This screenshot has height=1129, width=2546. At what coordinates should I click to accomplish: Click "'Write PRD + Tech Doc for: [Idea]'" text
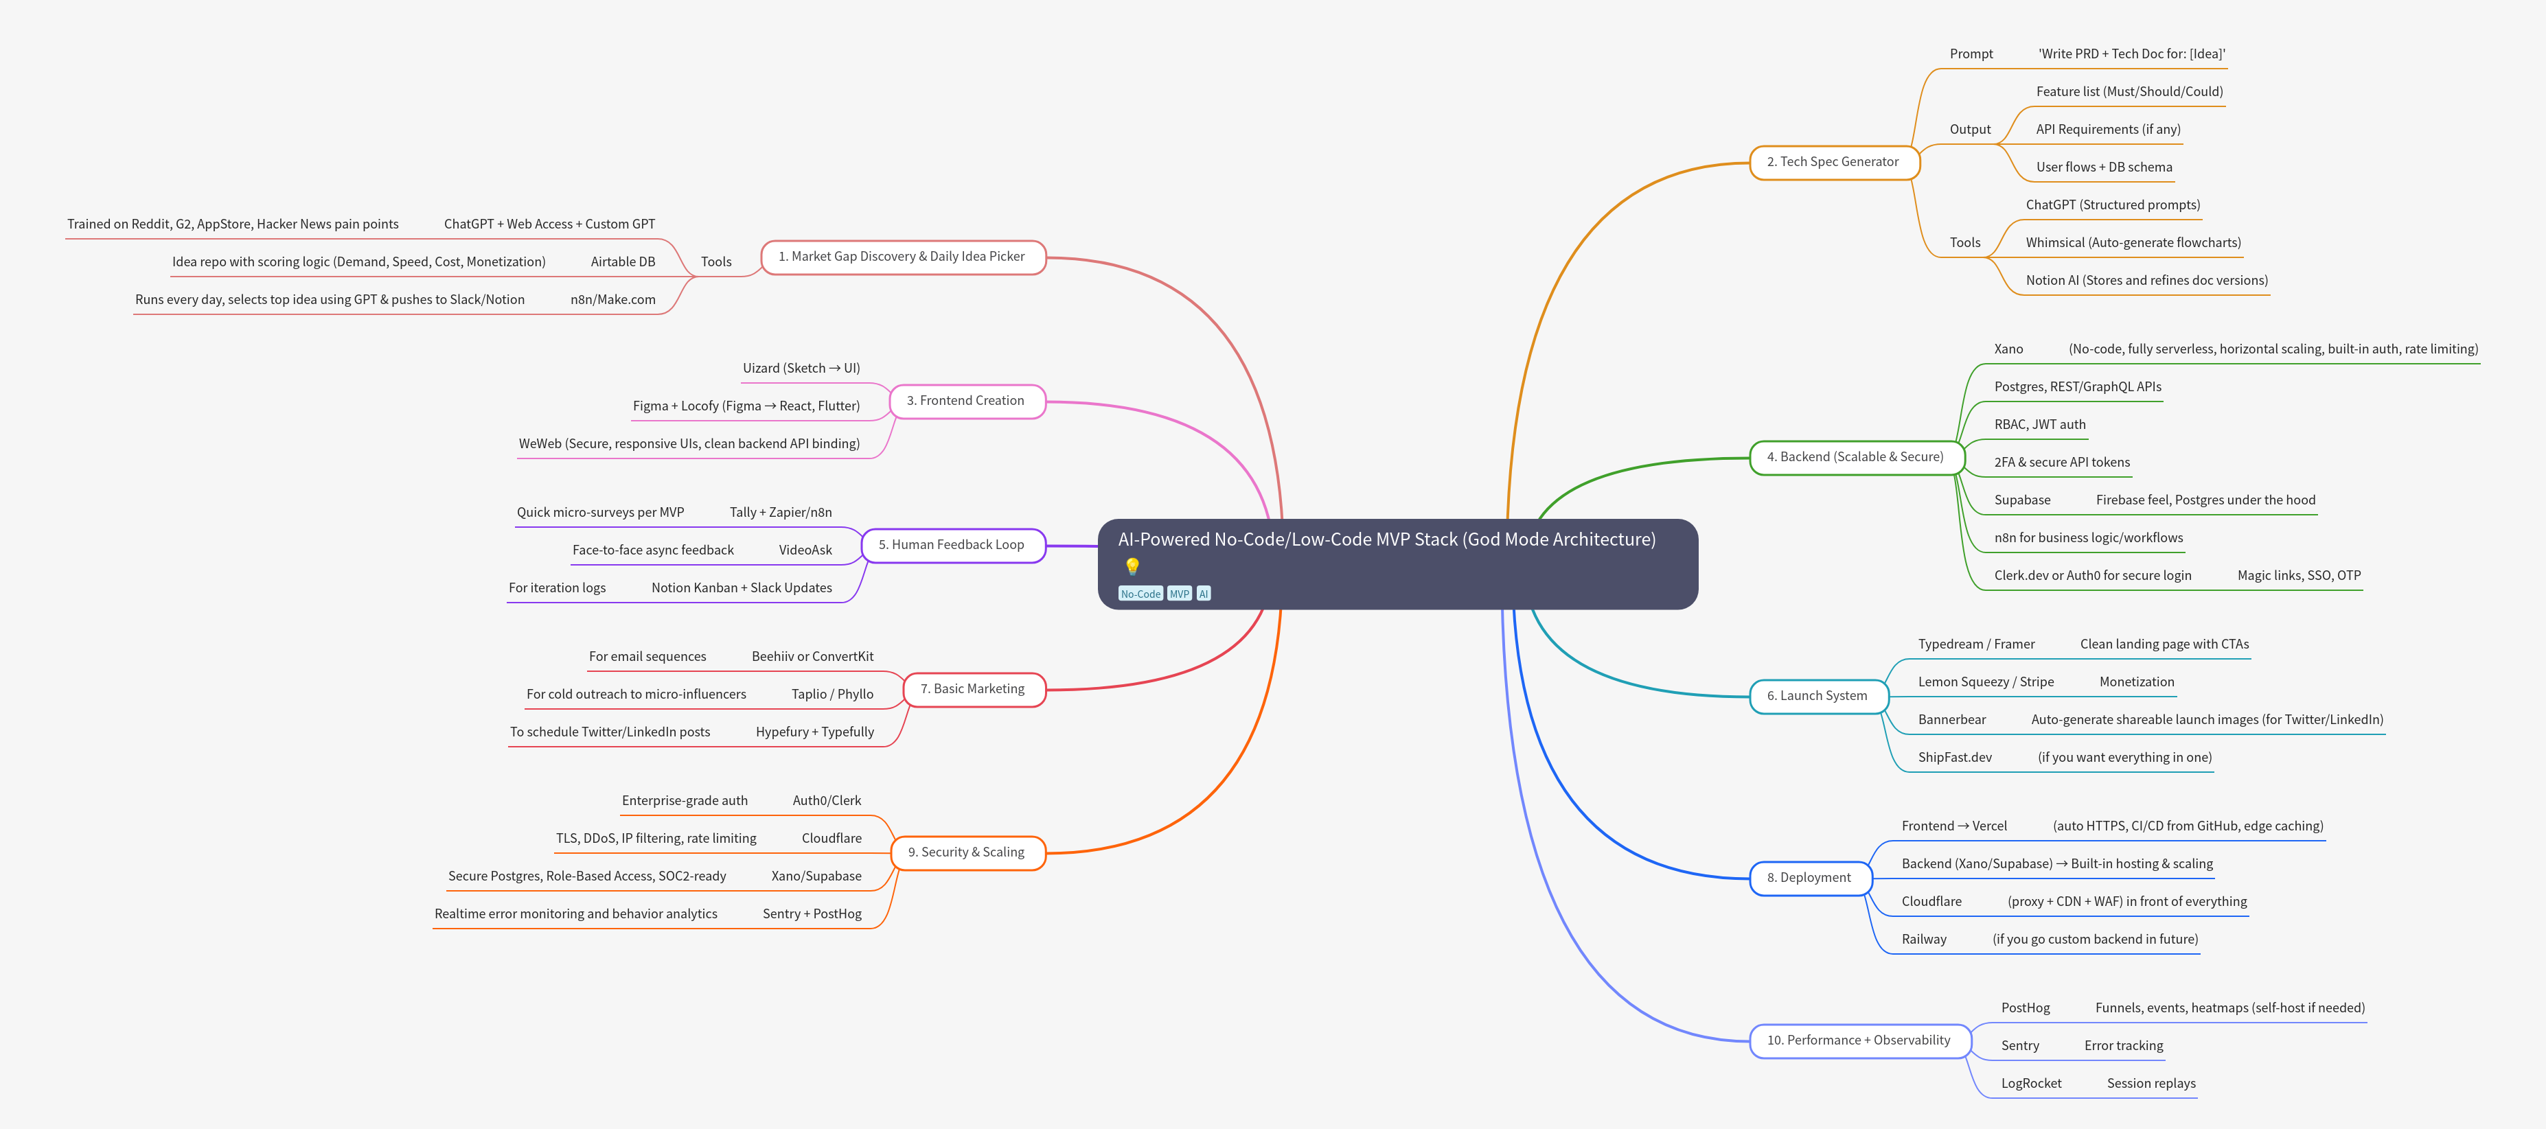[2132, 54]
